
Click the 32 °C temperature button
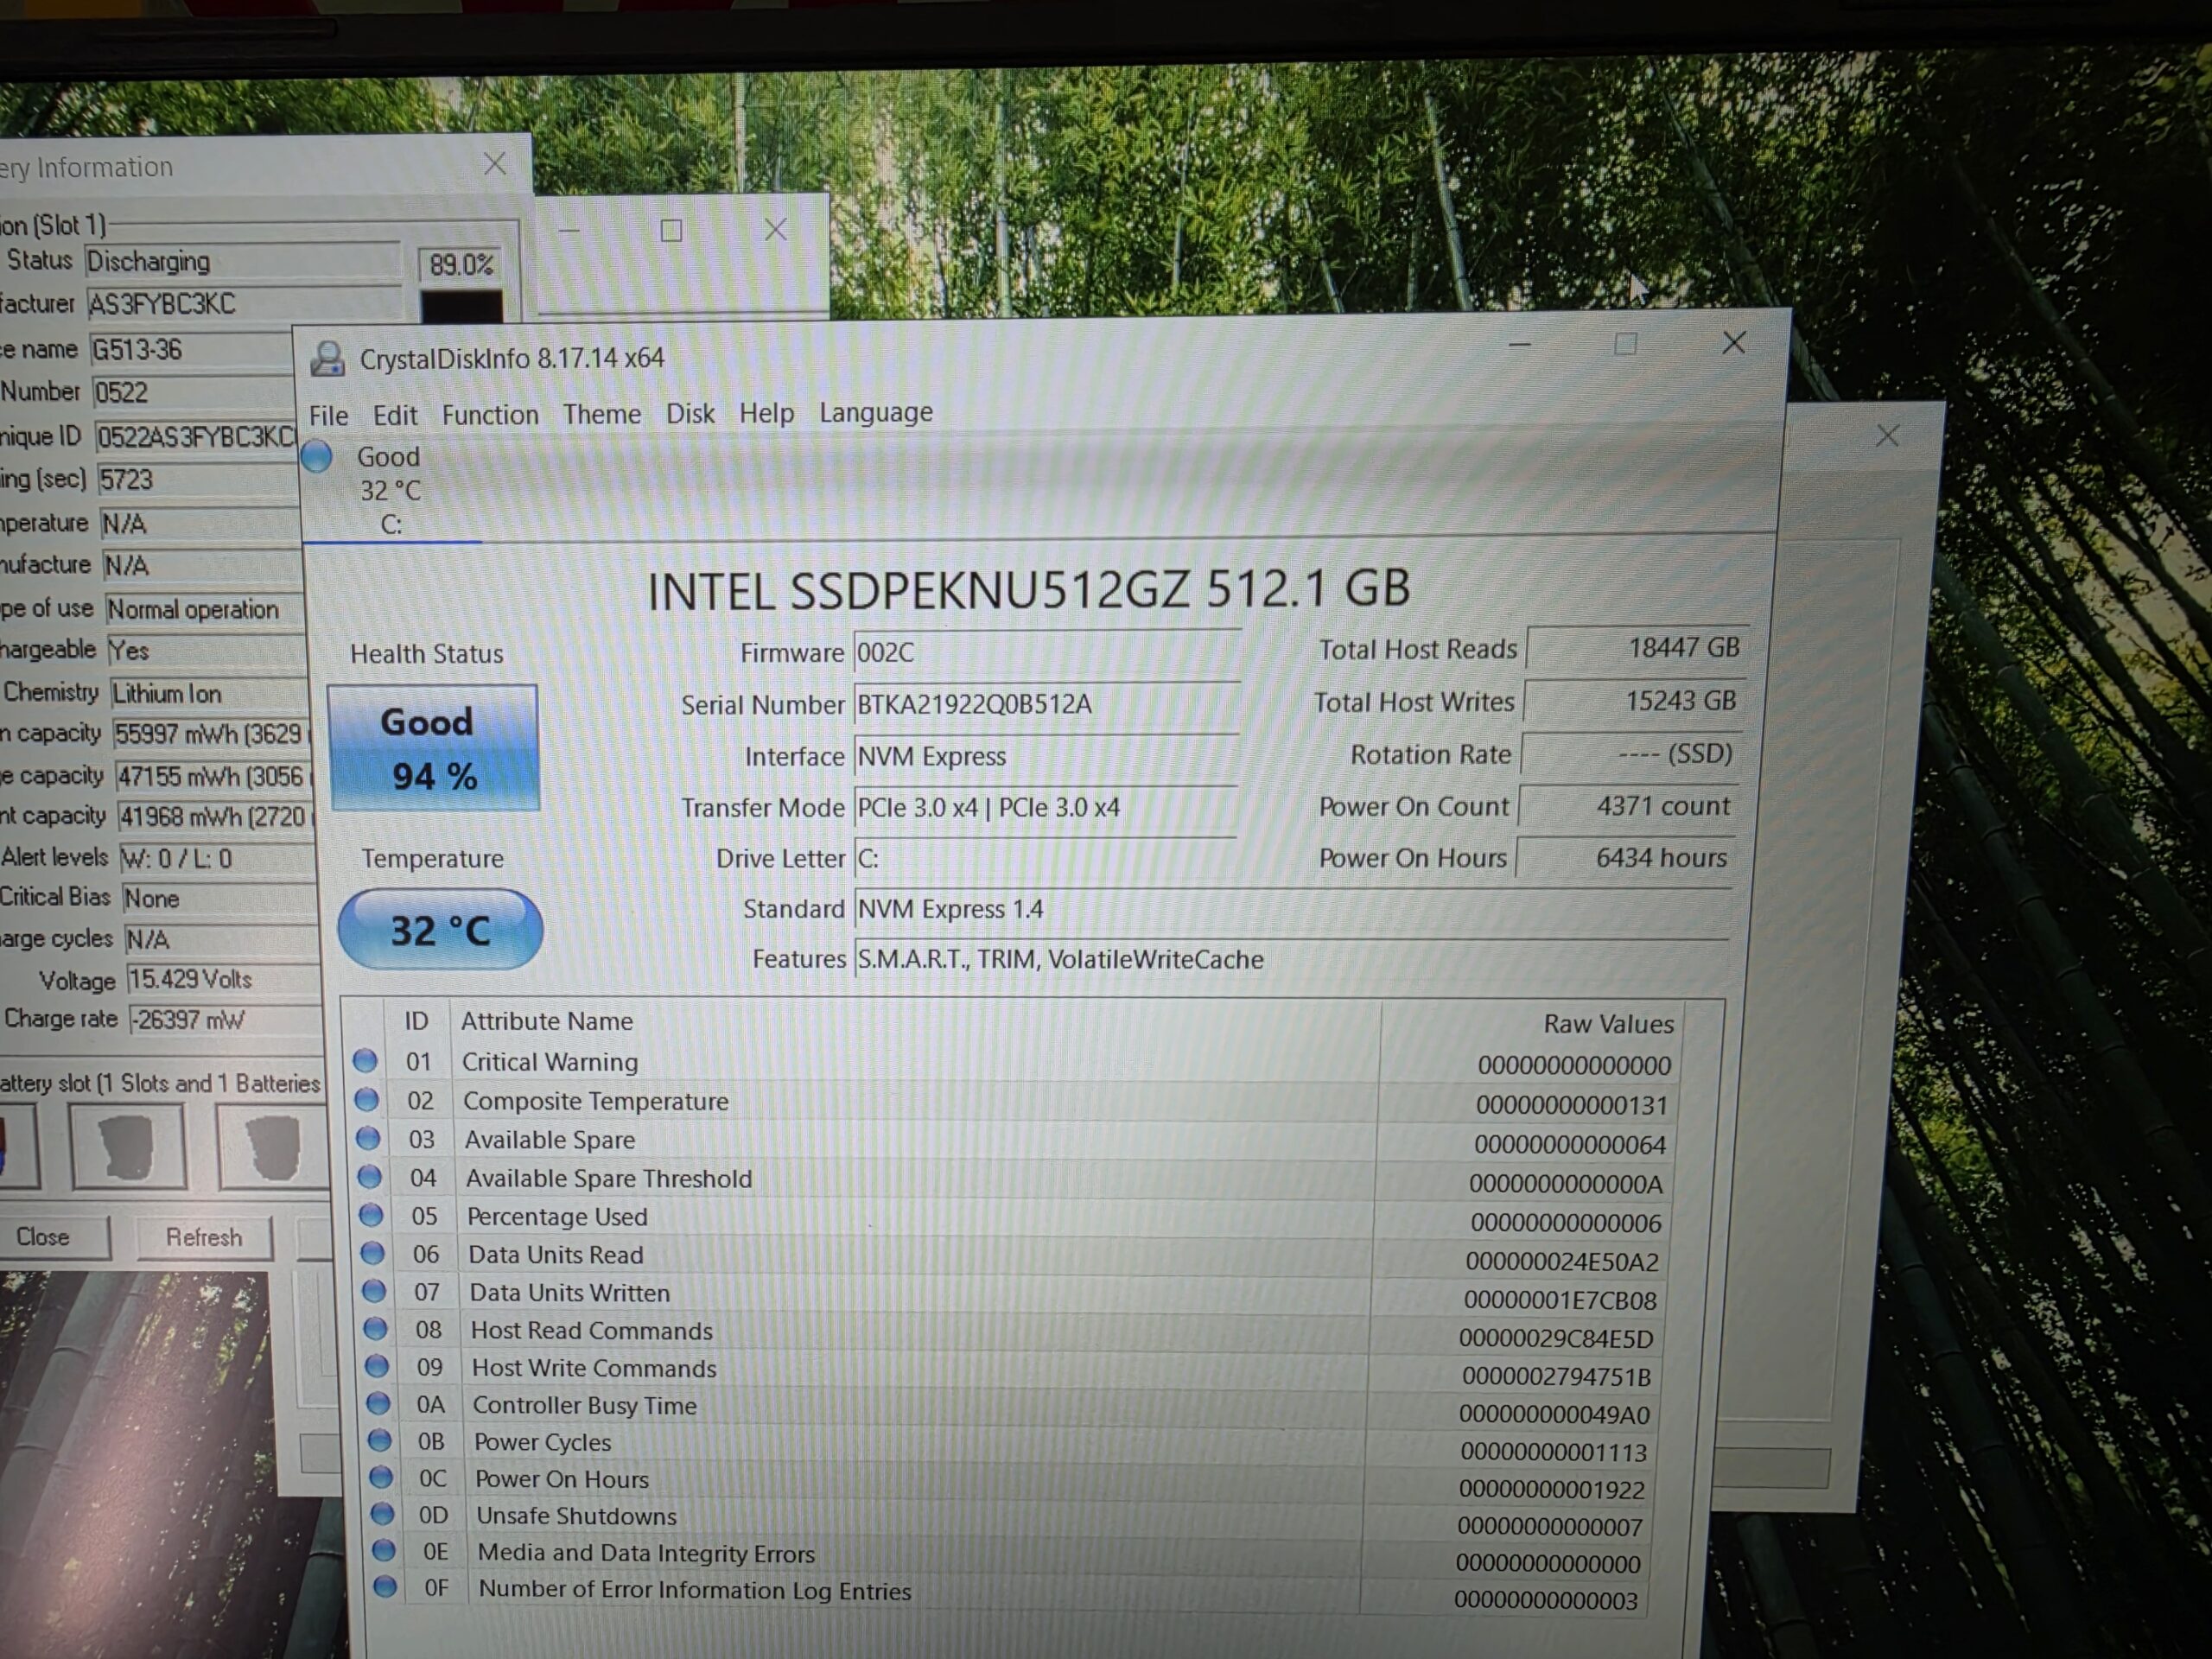440,930
